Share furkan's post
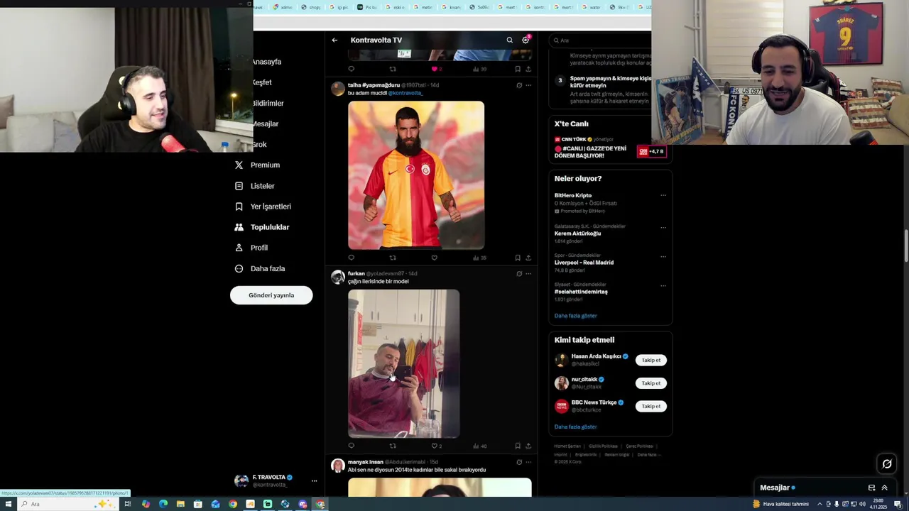This screenshot has height=511, width=909. click(528, 446)
